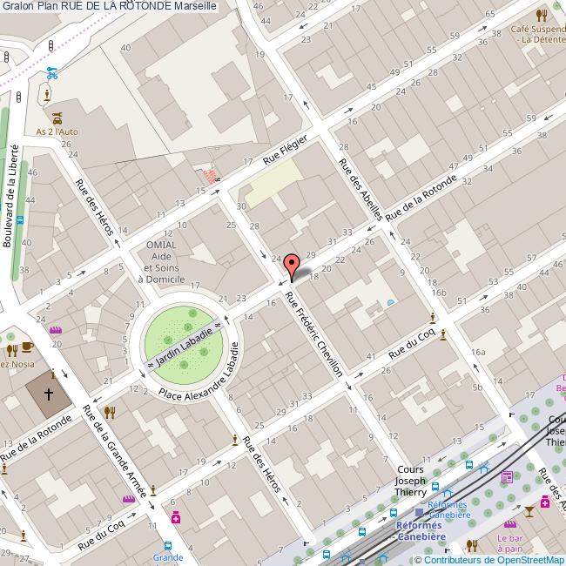Viewport: 566px width, 566px height.
Task: Click the red parking area near Rue Flégier
Action: pyautogui.click(x=207, y=175)
